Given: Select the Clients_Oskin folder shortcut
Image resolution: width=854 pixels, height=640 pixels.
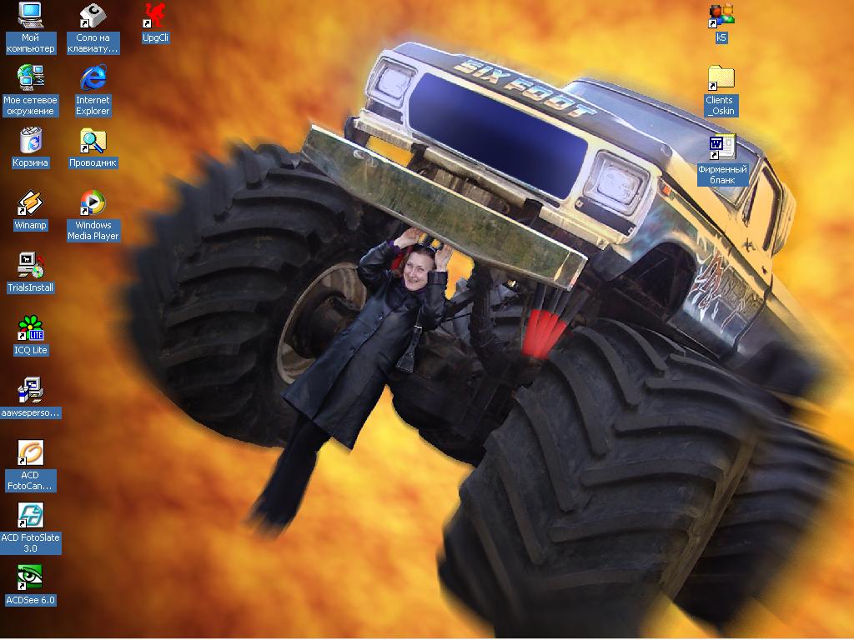Looking at the screenshot, I should click(721, 77).
